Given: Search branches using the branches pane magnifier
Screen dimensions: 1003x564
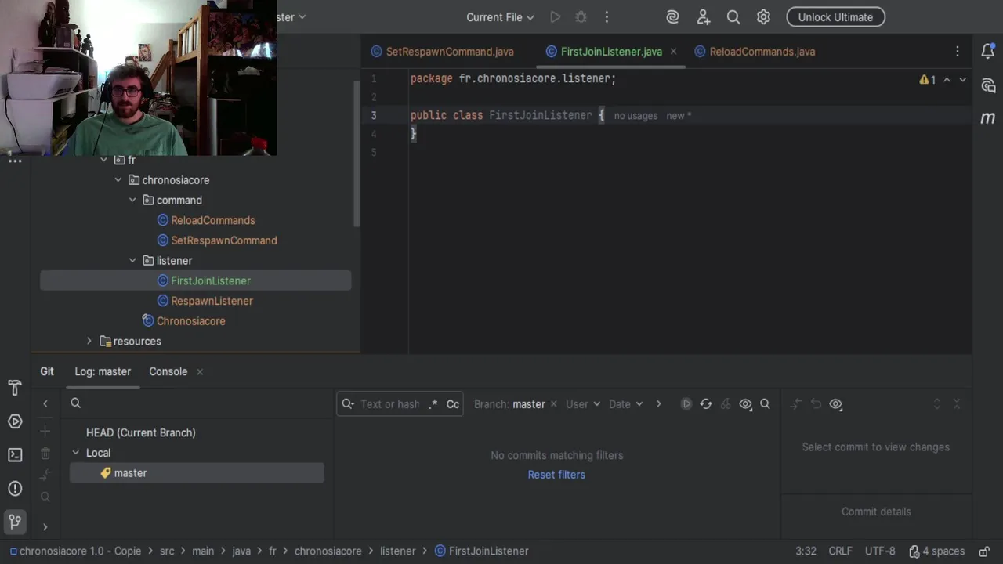Looking at the screenshot, I should (x=76, y=403).
